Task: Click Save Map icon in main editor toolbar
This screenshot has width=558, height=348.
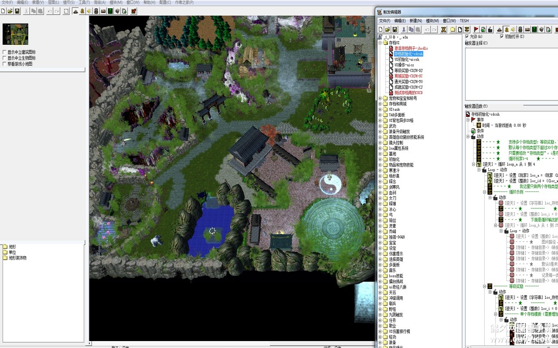Action: click(17, 11)
